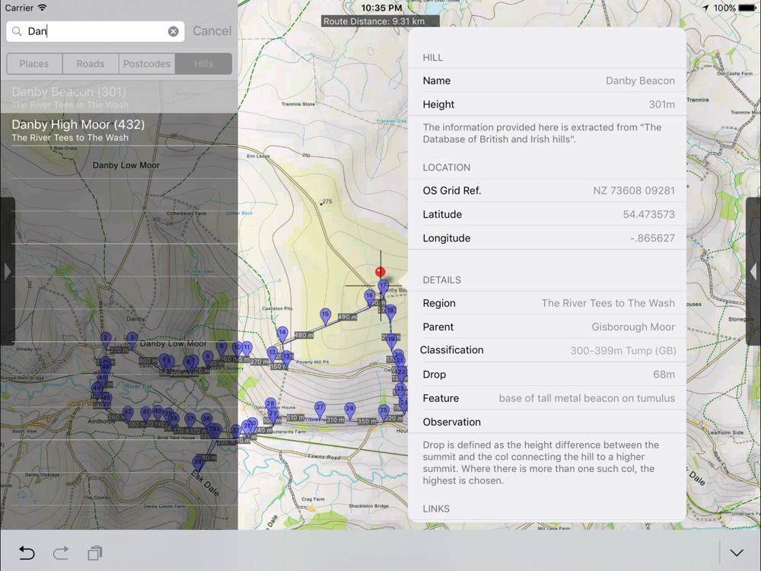Screen dimensions: 761x571
Task: Clear the search text with the X button
Action: tap(174, 31)
